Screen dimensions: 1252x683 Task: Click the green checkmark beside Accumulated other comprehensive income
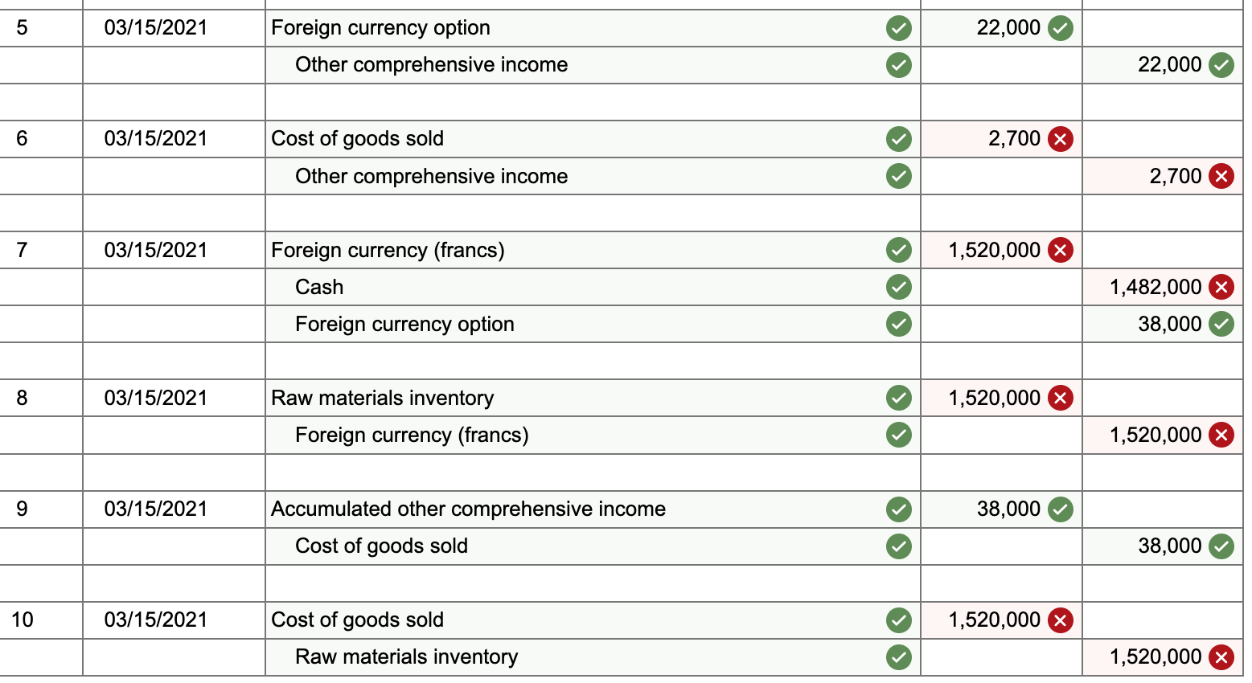899,509
